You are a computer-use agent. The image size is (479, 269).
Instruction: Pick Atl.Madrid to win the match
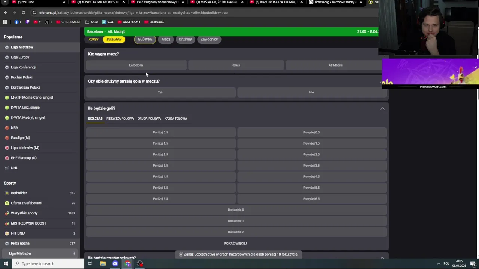[x=335, y=65]
